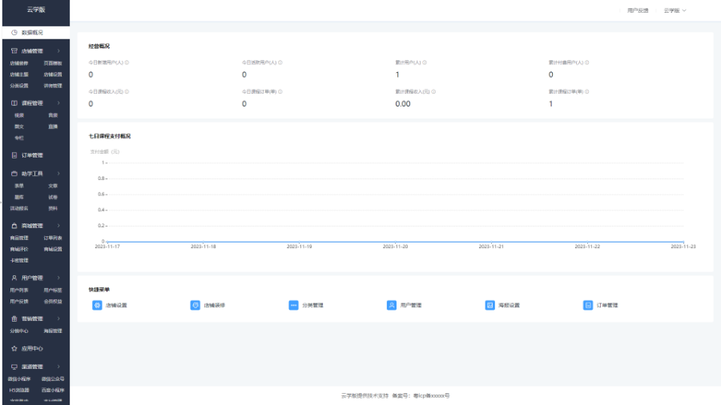
Task: Open 讲师管理 in the sidebar
Action: click(x=53, y=86)
